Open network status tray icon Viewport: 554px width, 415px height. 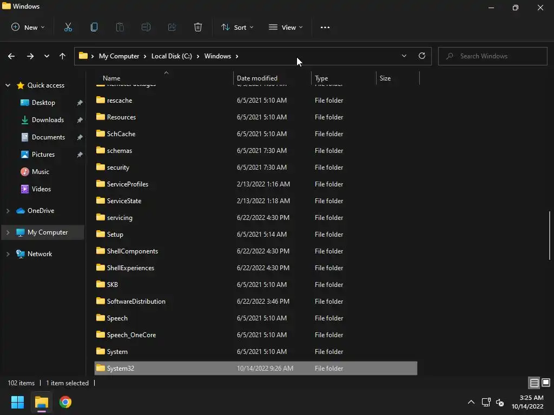coord(486,402)
